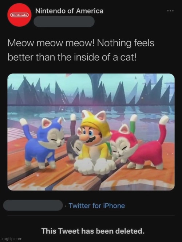Open the three-dot more options menu

pos(170,11)
